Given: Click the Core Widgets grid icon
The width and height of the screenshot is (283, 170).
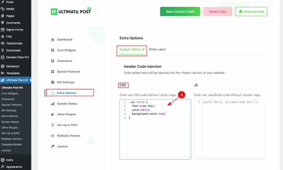Looking at the screenshot, I should click(53, 50).
